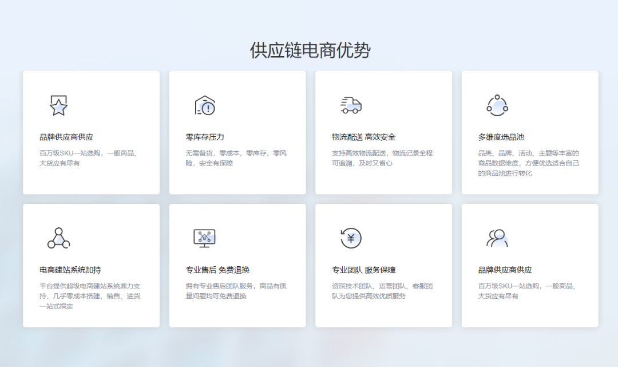Image resolution: width=618 pixels, height=367 pixels.
Task: Click description 资深技术团队、运营团队
Action: [x=382, y=291]
